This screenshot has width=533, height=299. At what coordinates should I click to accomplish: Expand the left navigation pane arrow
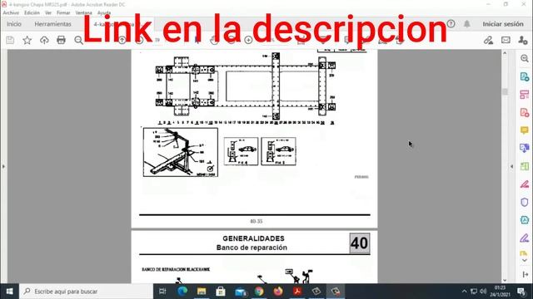3,166
